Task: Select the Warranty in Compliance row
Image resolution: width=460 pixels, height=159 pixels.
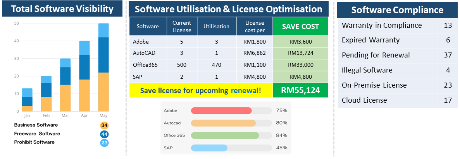Action: (x=398, y=25)
